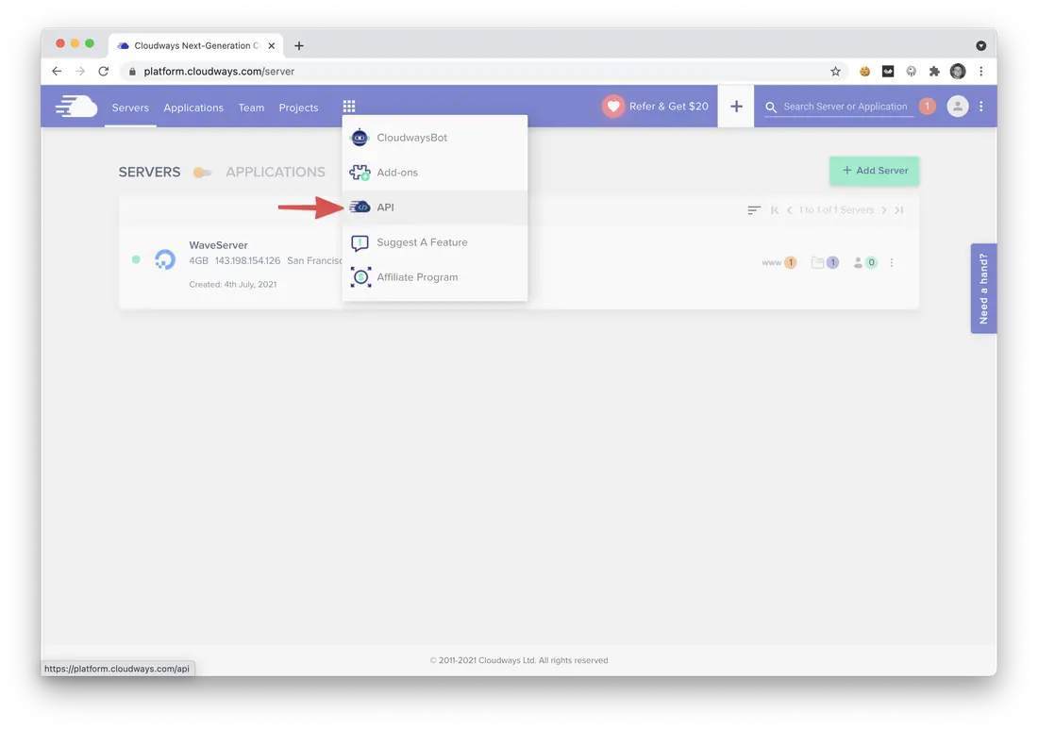Click the DigitalOcean provider icon for WaveServer
This screenshot has height=730, width=1038.
point(165,259)
